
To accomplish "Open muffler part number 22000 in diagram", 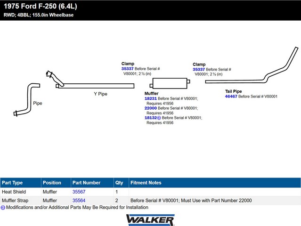I will [x=151, y=108].
